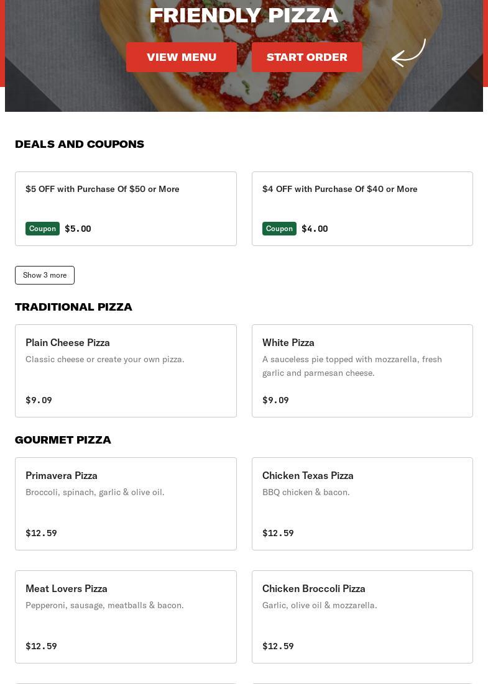
Task: Expand deals with Show 3 more
Action: click(x=45, y=275)
